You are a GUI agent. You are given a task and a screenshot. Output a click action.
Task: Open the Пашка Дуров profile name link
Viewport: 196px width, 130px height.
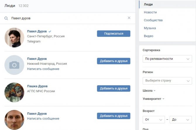point(37,86)
